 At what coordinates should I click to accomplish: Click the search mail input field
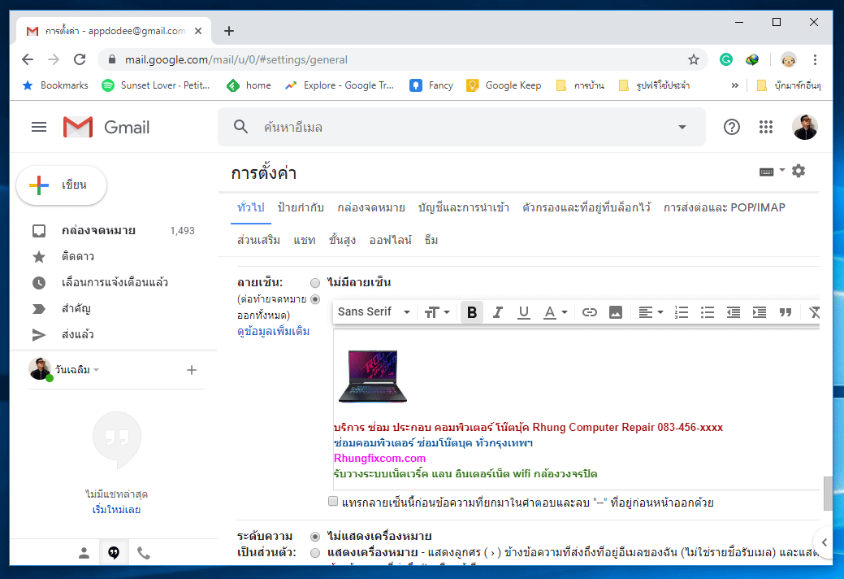coord(463,127)
